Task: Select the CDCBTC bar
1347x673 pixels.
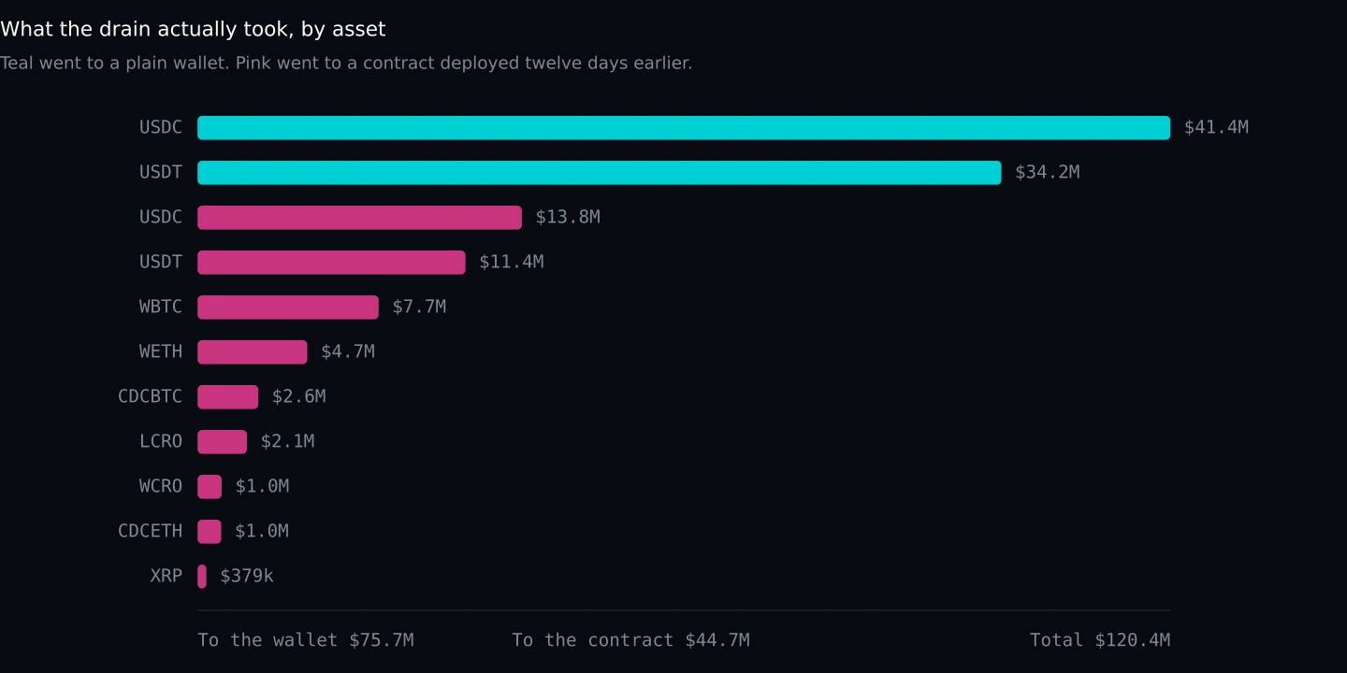Action: (x=227, y=397)
